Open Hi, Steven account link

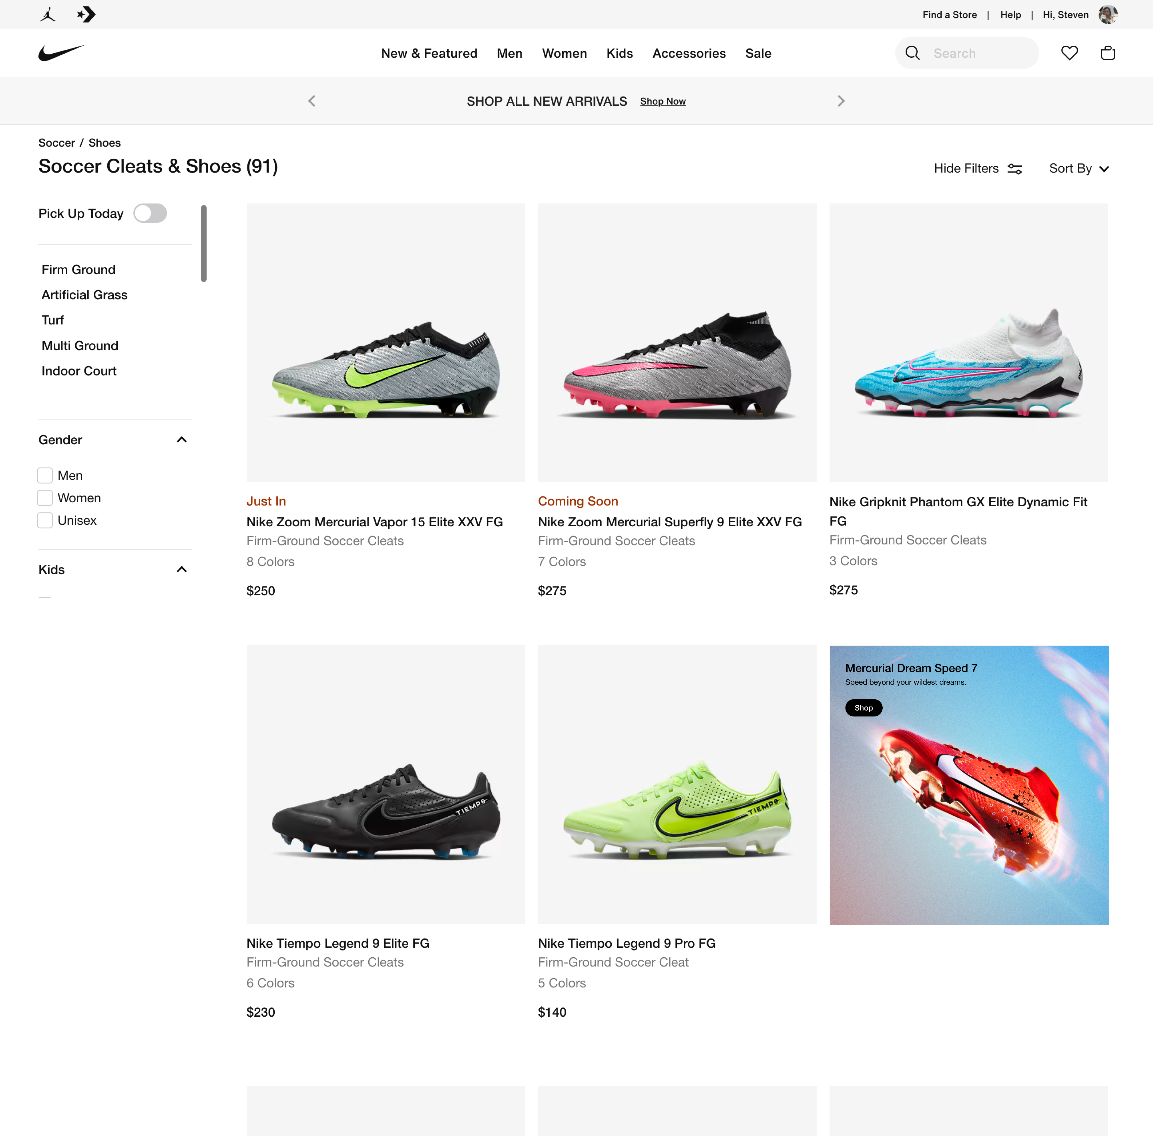1065,14
